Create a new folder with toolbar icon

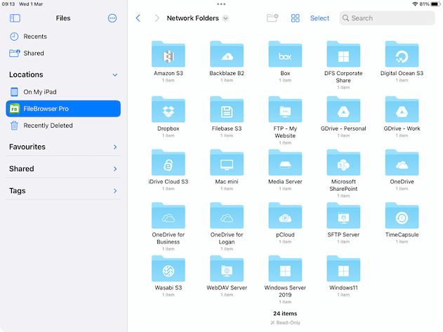pyautogui.click(x=272, y=18)
